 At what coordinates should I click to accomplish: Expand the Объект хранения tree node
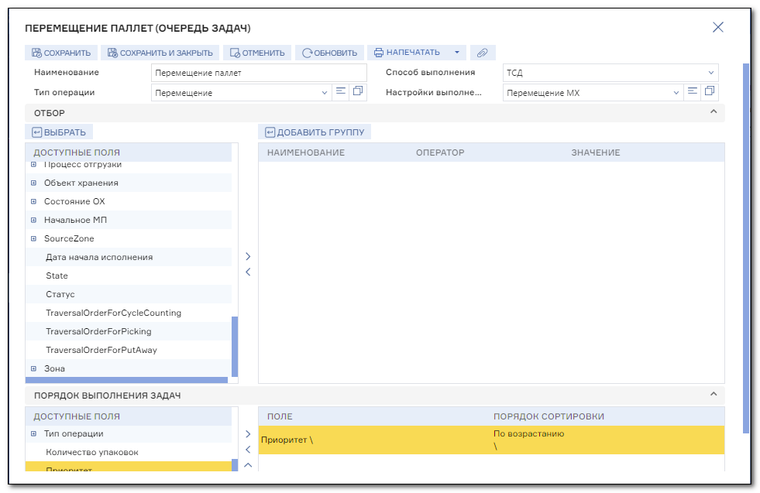click(33, 183)
